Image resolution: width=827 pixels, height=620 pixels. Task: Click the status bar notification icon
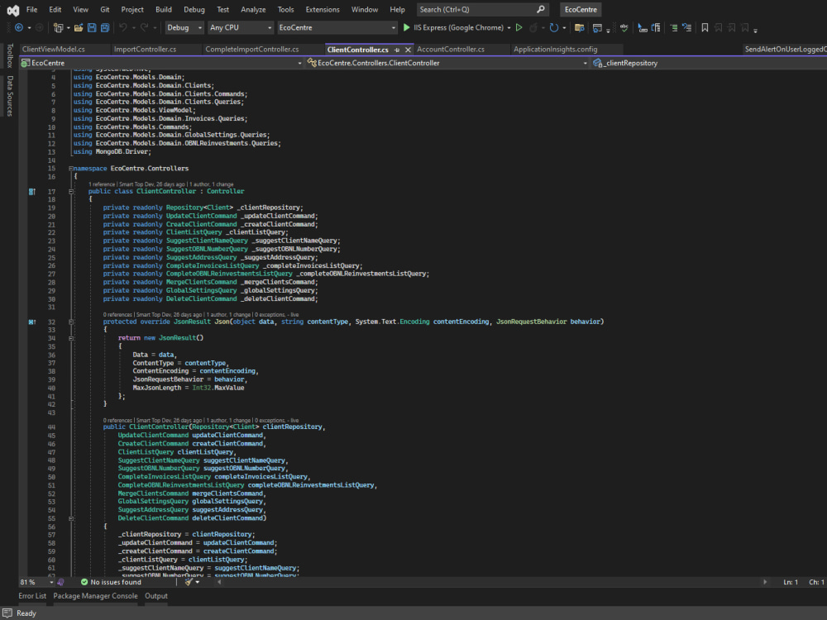point(7,613)
